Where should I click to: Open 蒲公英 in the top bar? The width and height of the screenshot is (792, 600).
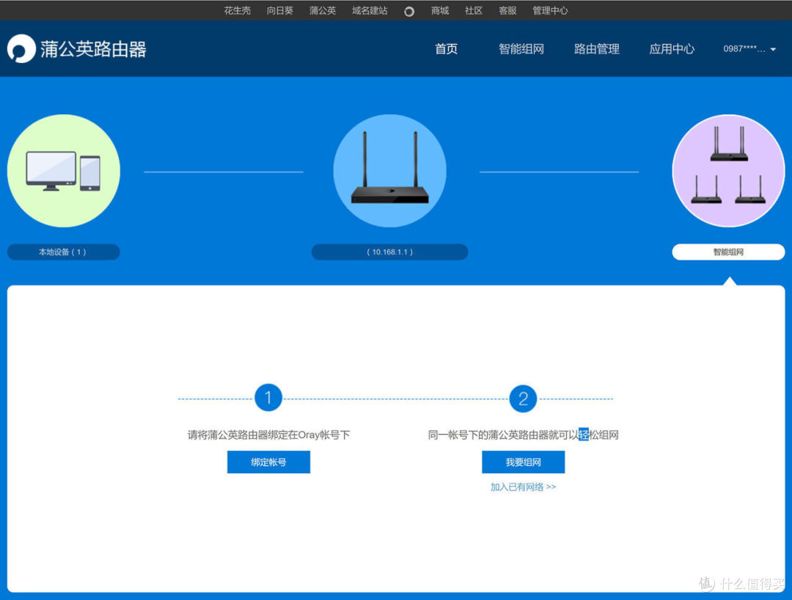point(322,10)
